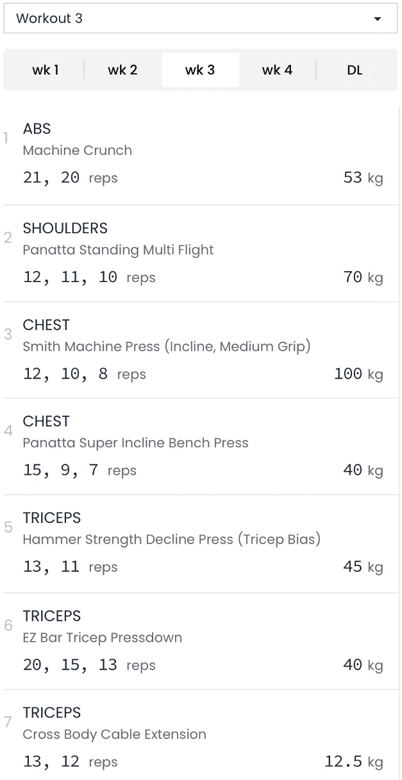Switch to the wk 4 tab
The height and width of the screenshot is (780, 402).
pyautogui.click(x=277, y=70)
